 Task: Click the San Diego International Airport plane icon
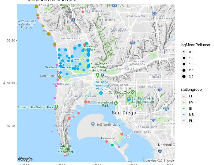(101, 93)
